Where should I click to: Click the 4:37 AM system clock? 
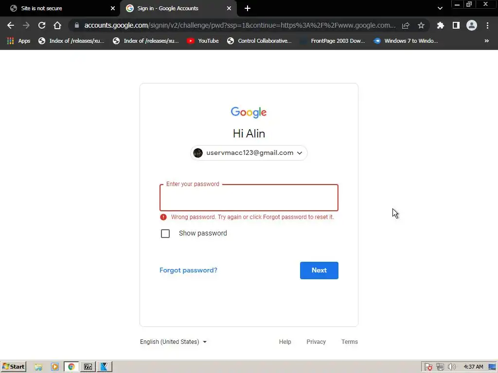point(473,367)
